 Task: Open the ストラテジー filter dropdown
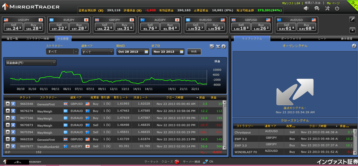pos(62,52)
